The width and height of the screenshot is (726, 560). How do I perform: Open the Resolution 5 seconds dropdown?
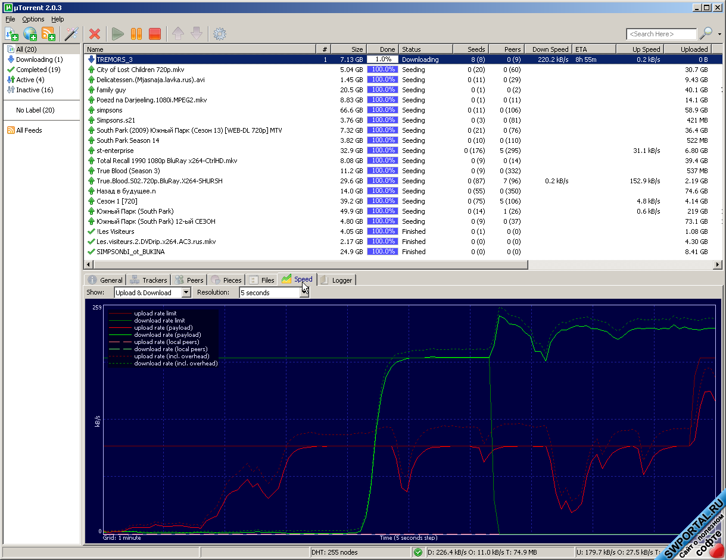[x=275, y=293]
